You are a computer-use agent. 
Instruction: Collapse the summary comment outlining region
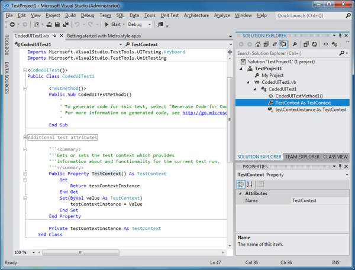tap(25, 149)
